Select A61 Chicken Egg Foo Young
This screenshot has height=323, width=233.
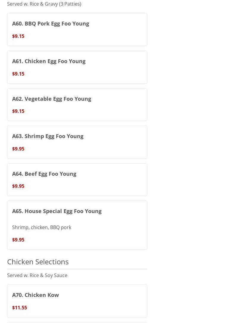(49, 61)
